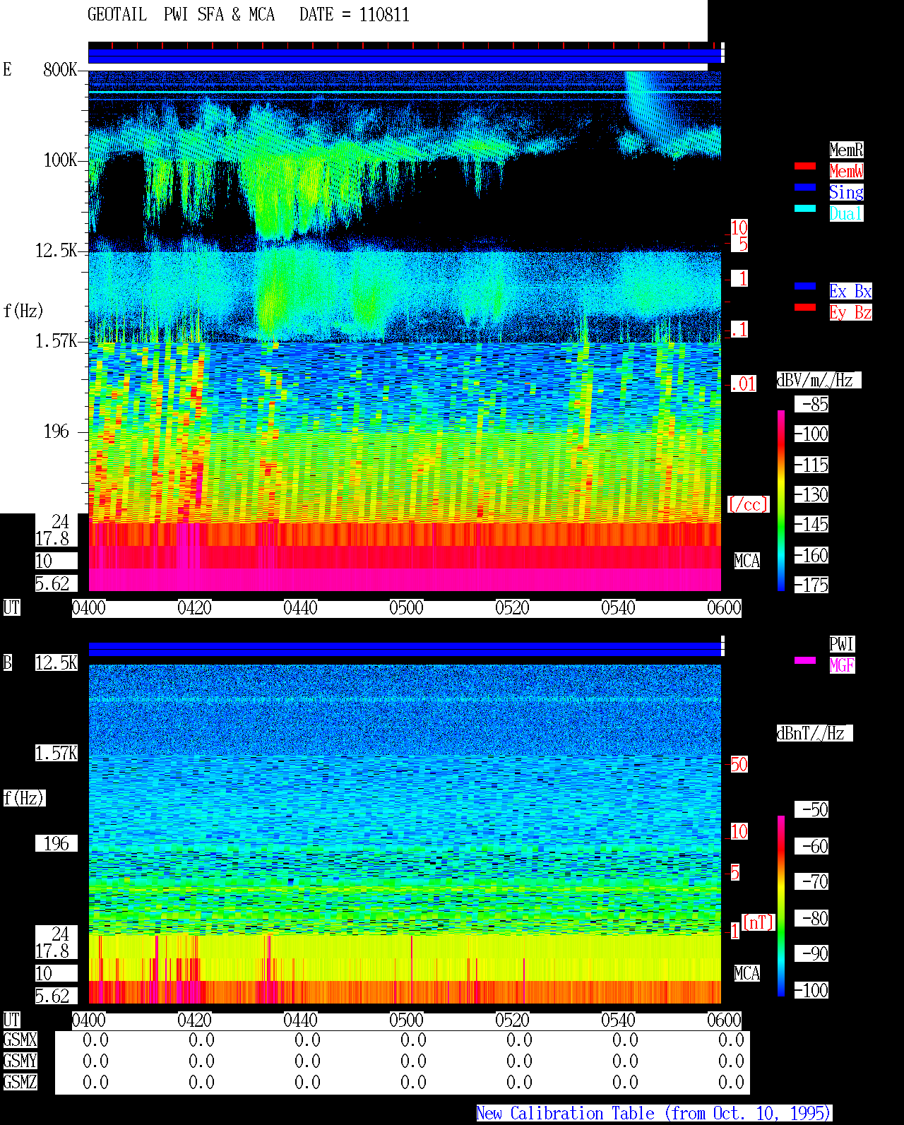904x1125 pixels.
Task: Click the GEOTAIL PWI SFA & MCA title
Action: click(x=181, y=15)
